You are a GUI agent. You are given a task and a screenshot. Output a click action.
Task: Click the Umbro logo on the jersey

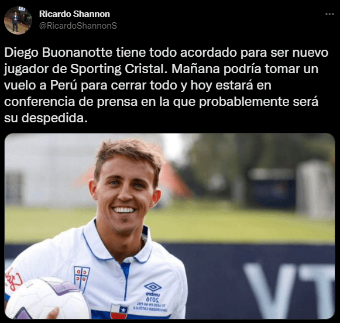click(x=153, y=287)
